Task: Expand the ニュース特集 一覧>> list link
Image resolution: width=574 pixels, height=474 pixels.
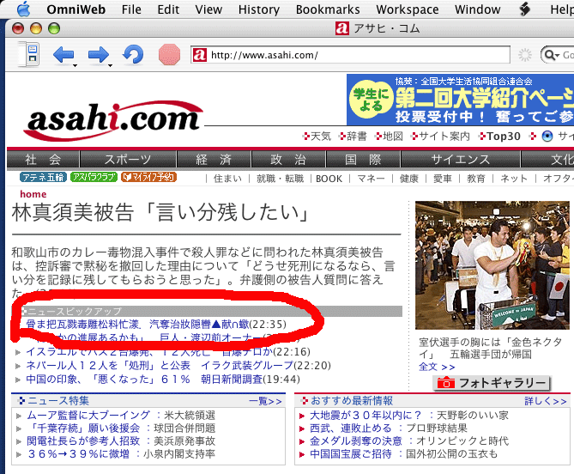Action: (264, 401)
